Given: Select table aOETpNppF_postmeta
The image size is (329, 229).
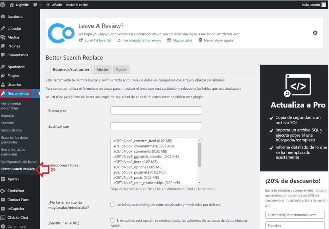Looking at the screenshot, I should 139,172.
